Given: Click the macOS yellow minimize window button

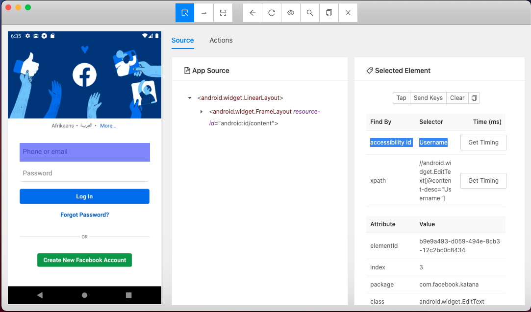Looking at the screenshot, I should tap(18, 7).
